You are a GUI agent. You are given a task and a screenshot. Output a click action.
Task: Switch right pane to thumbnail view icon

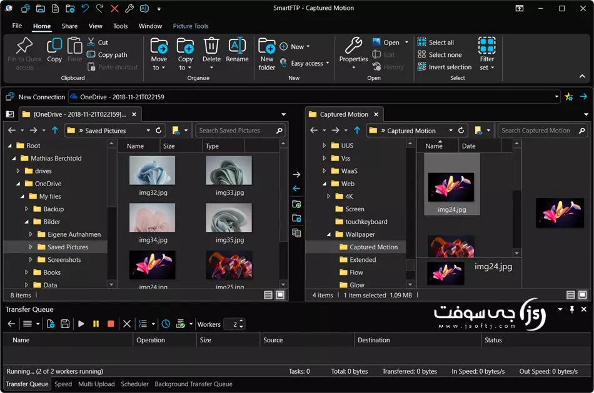coord(583,296)
